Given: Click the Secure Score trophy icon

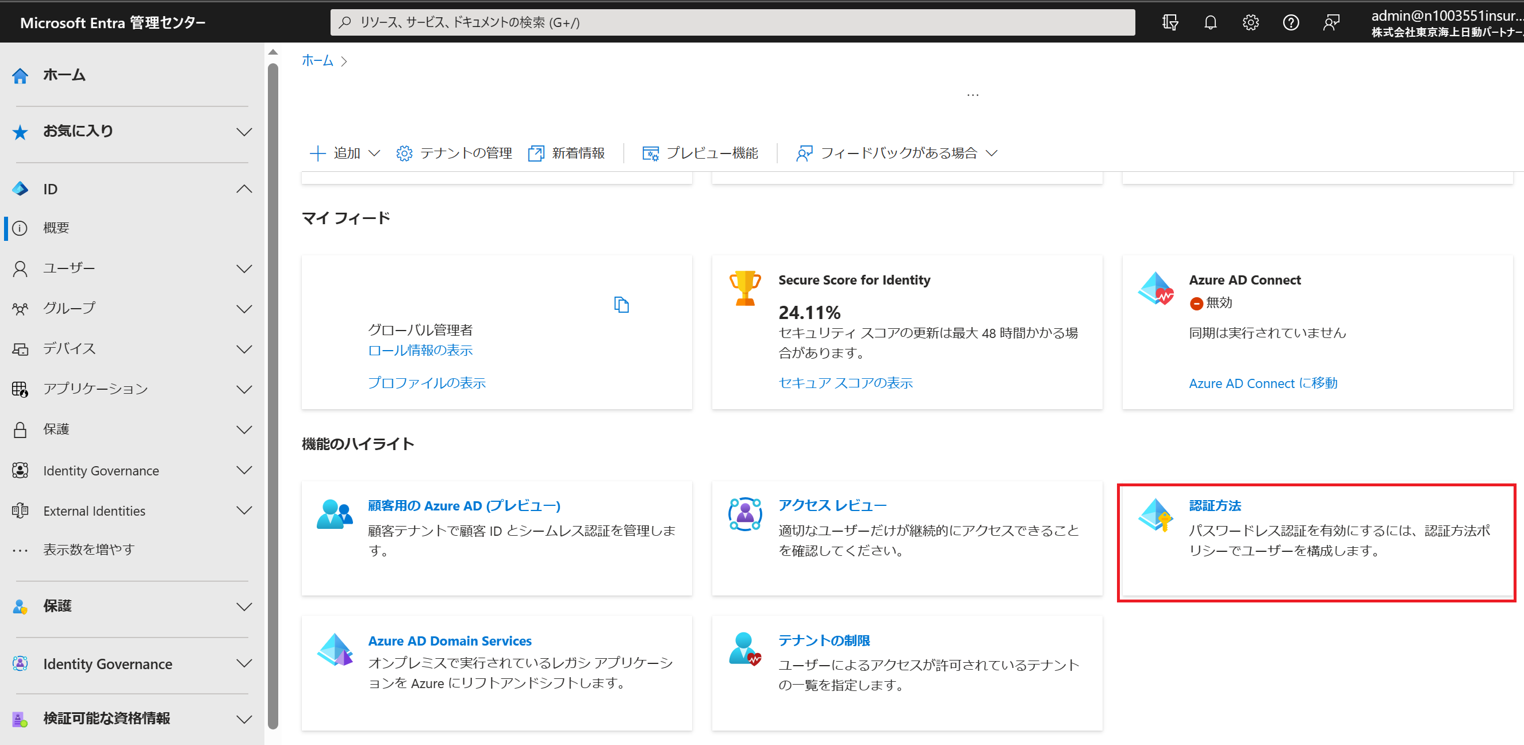Looking at the screenshot, I should (x=745, y=288).
